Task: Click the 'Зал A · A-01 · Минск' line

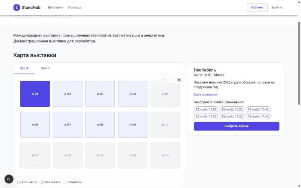Action: click(209, 75)
